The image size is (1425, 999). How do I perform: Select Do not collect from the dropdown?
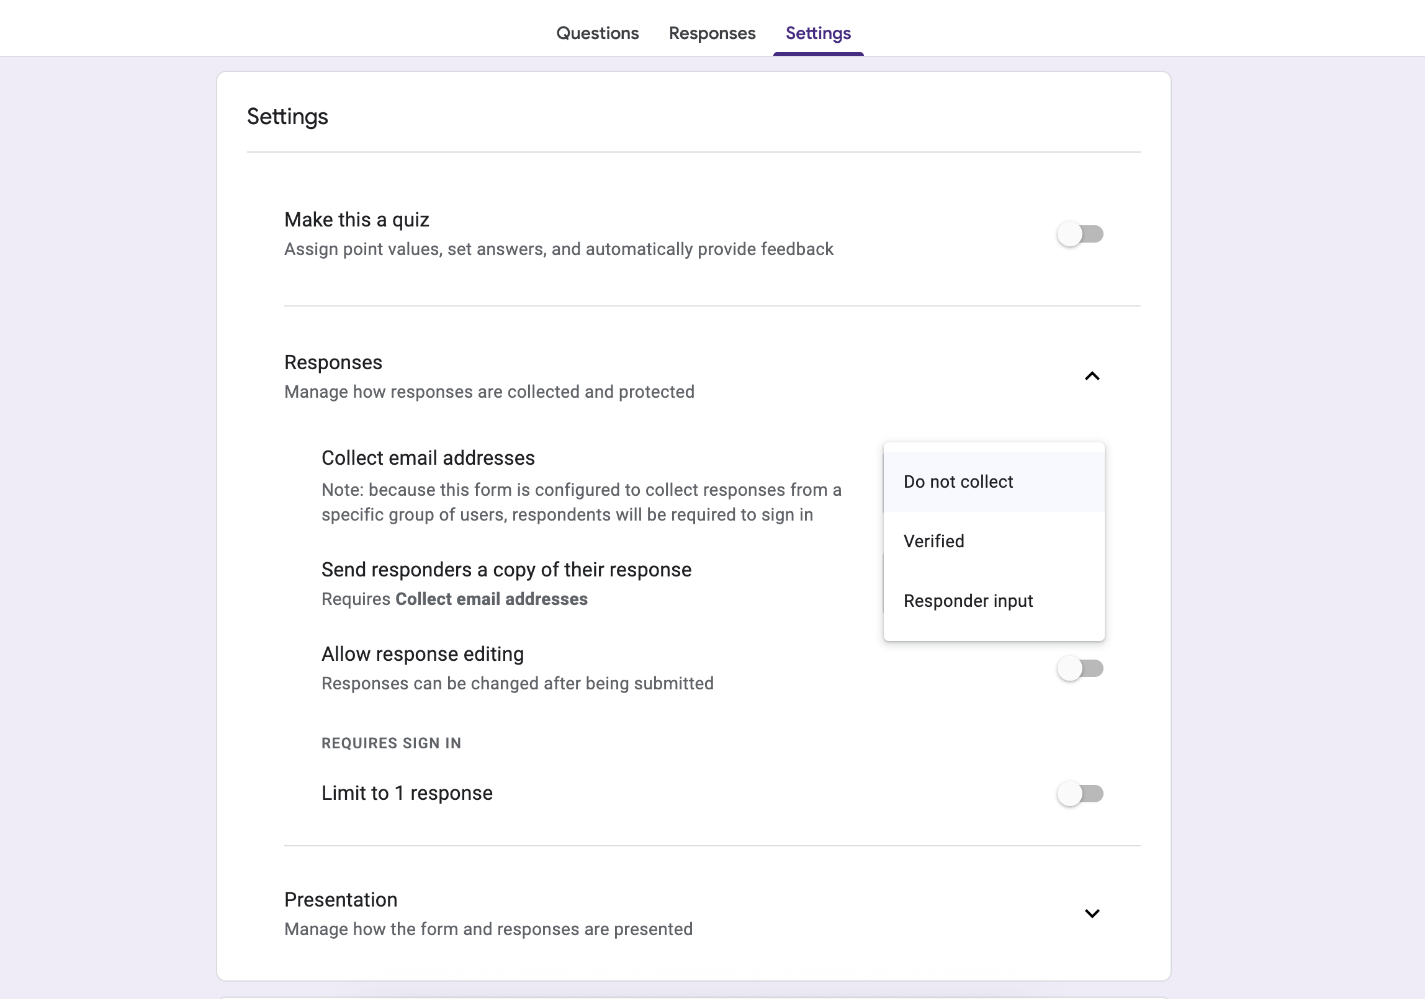958,481
